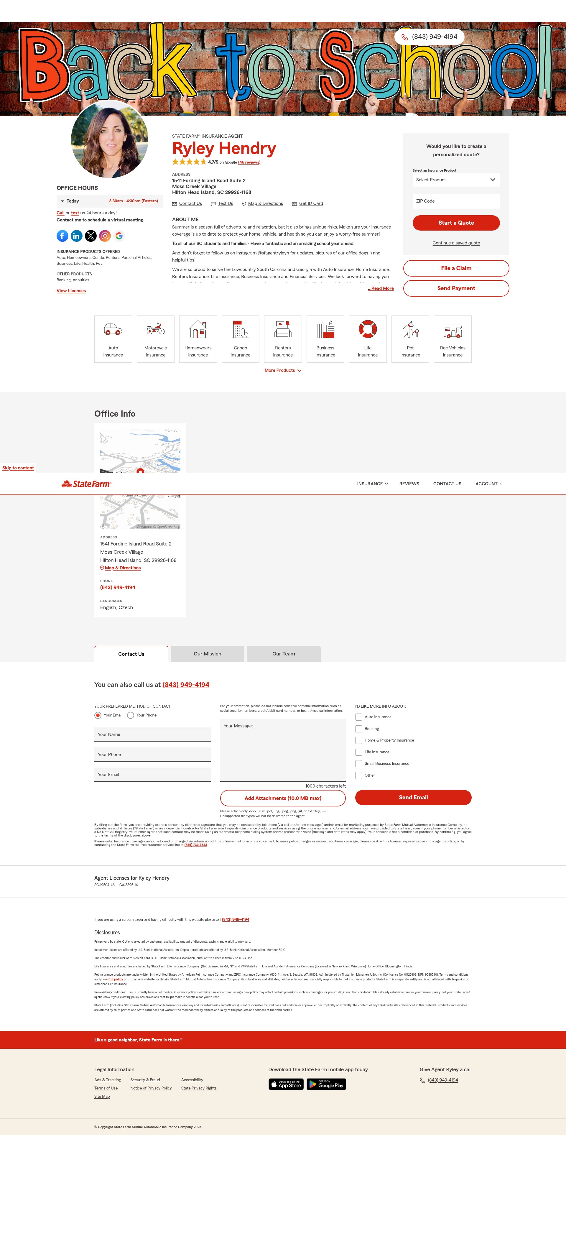Click the Send Email button
The width and height of the screenshot is (566, 1249).
coord(413,798)
